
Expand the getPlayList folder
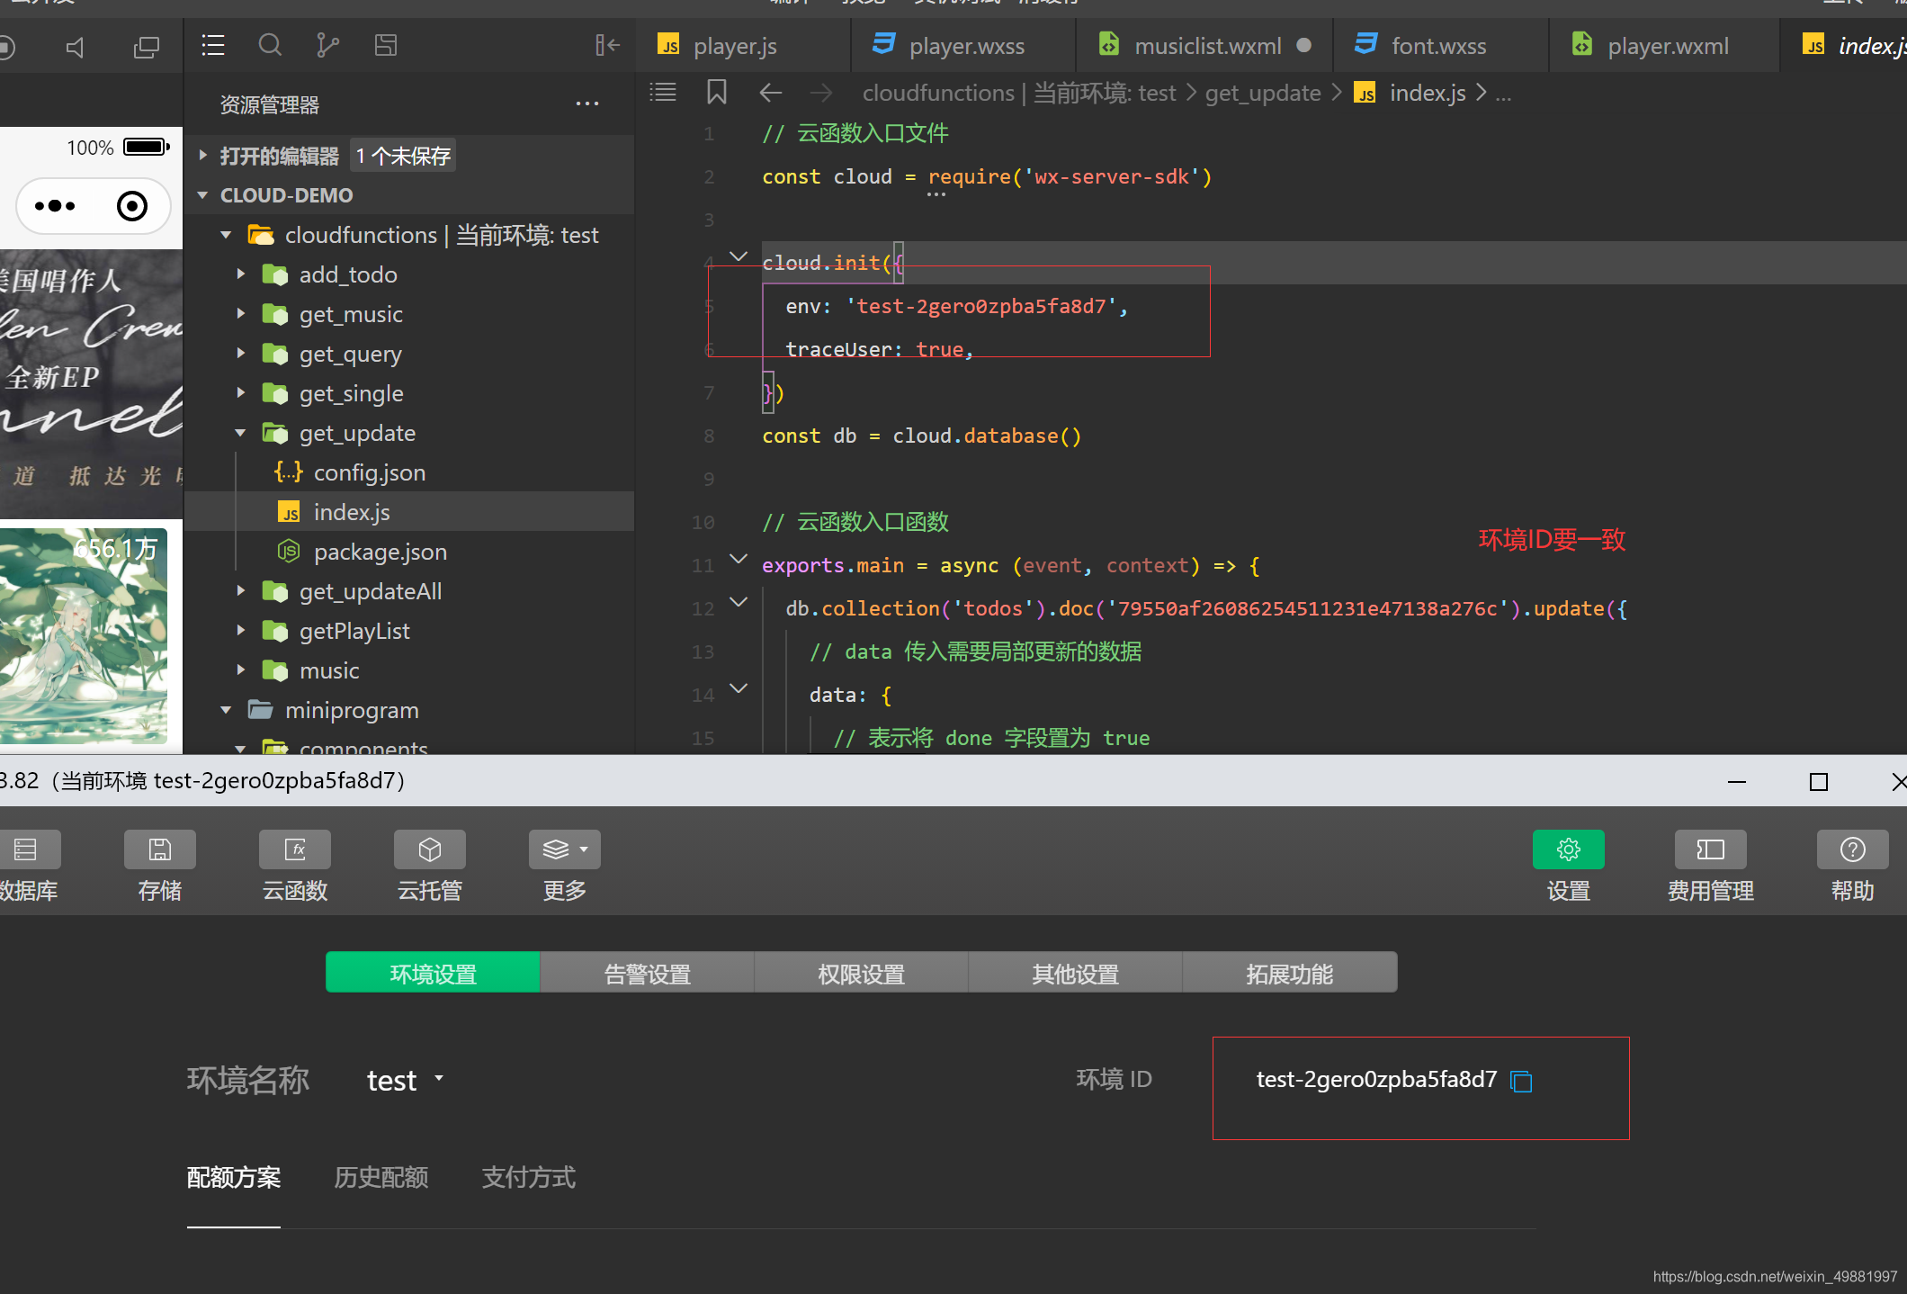(240, 631)
